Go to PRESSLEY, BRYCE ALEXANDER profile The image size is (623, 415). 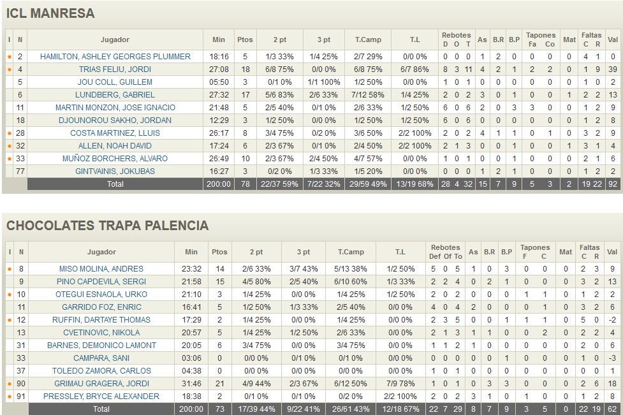click(101, 397)
